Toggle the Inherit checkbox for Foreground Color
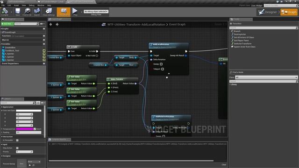 [x=35, y=129]
